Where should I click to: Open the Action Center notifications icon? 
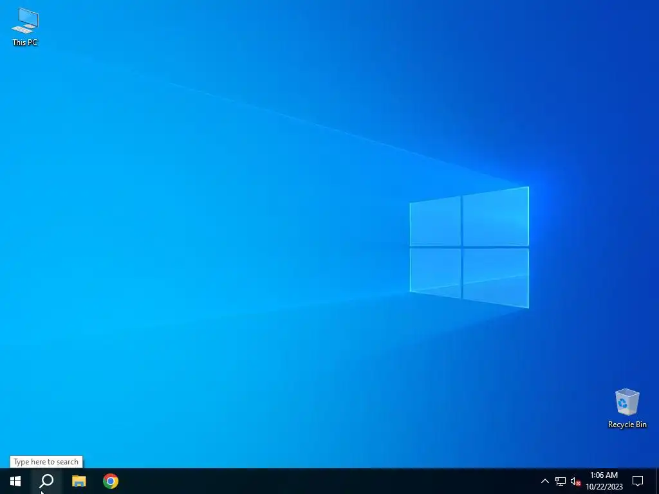[x=638, y=481]
